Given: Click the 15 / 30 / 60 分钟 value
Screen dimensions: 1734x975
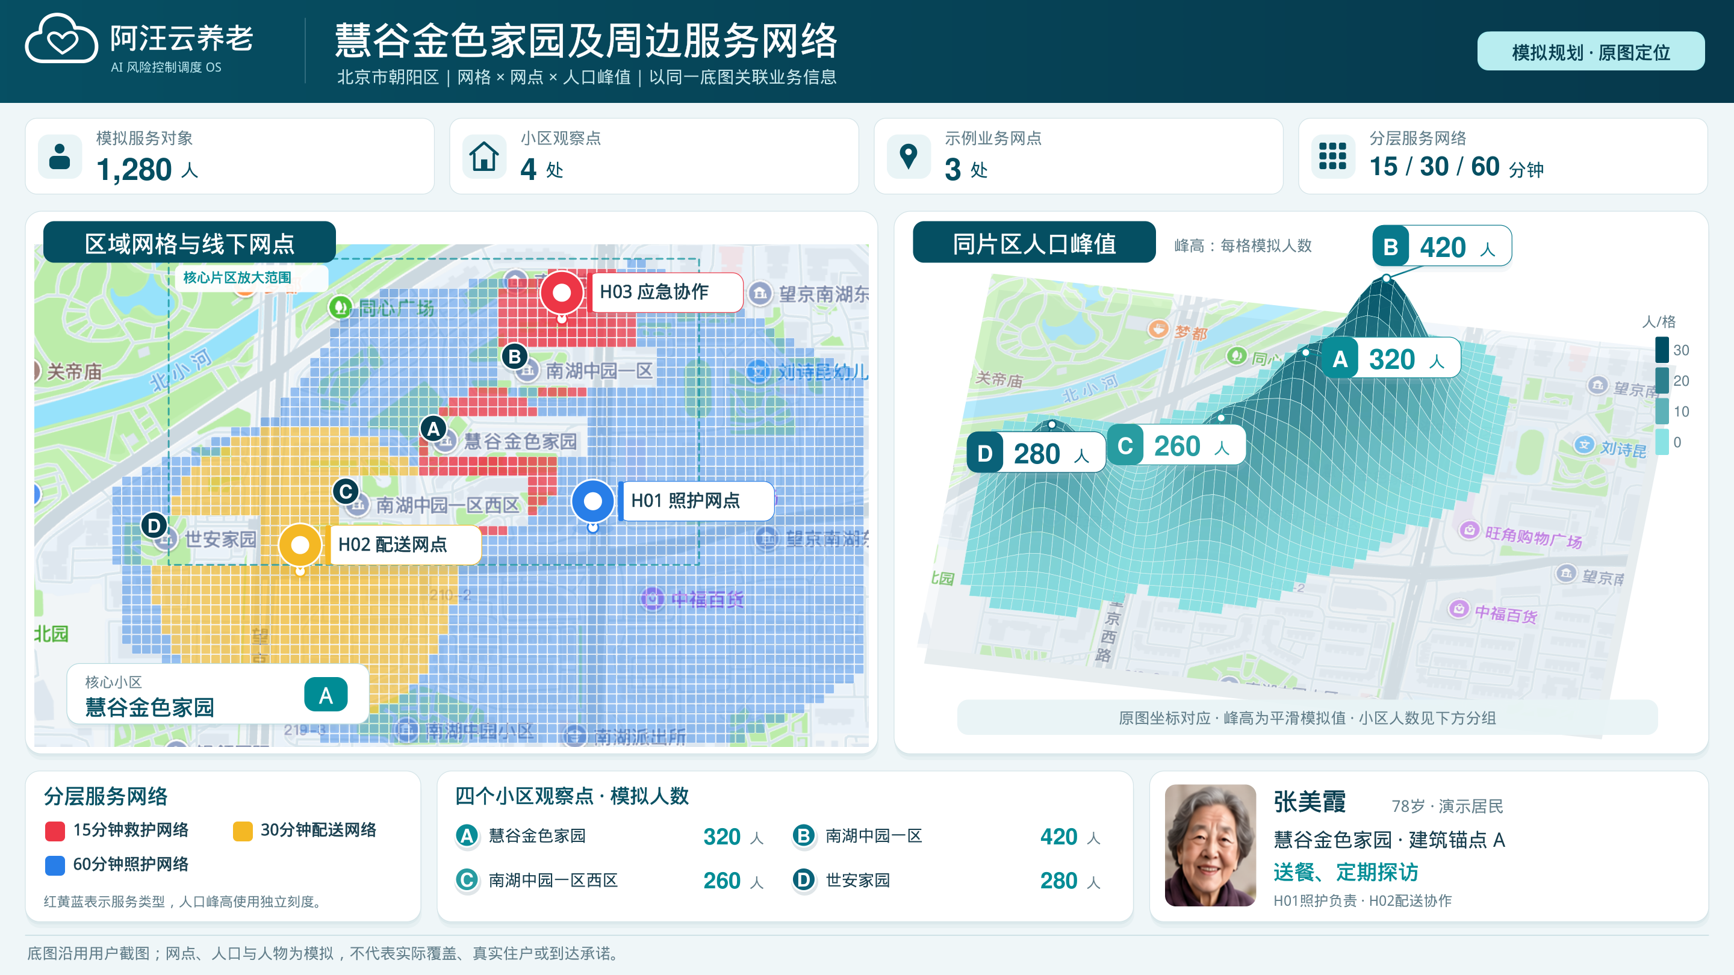Looking at the screenshot, I should click(1456, 167).
